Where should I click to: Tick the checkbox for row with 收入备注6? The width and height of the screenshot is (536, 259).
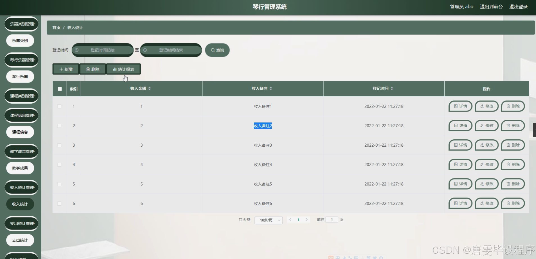(59, 203)
